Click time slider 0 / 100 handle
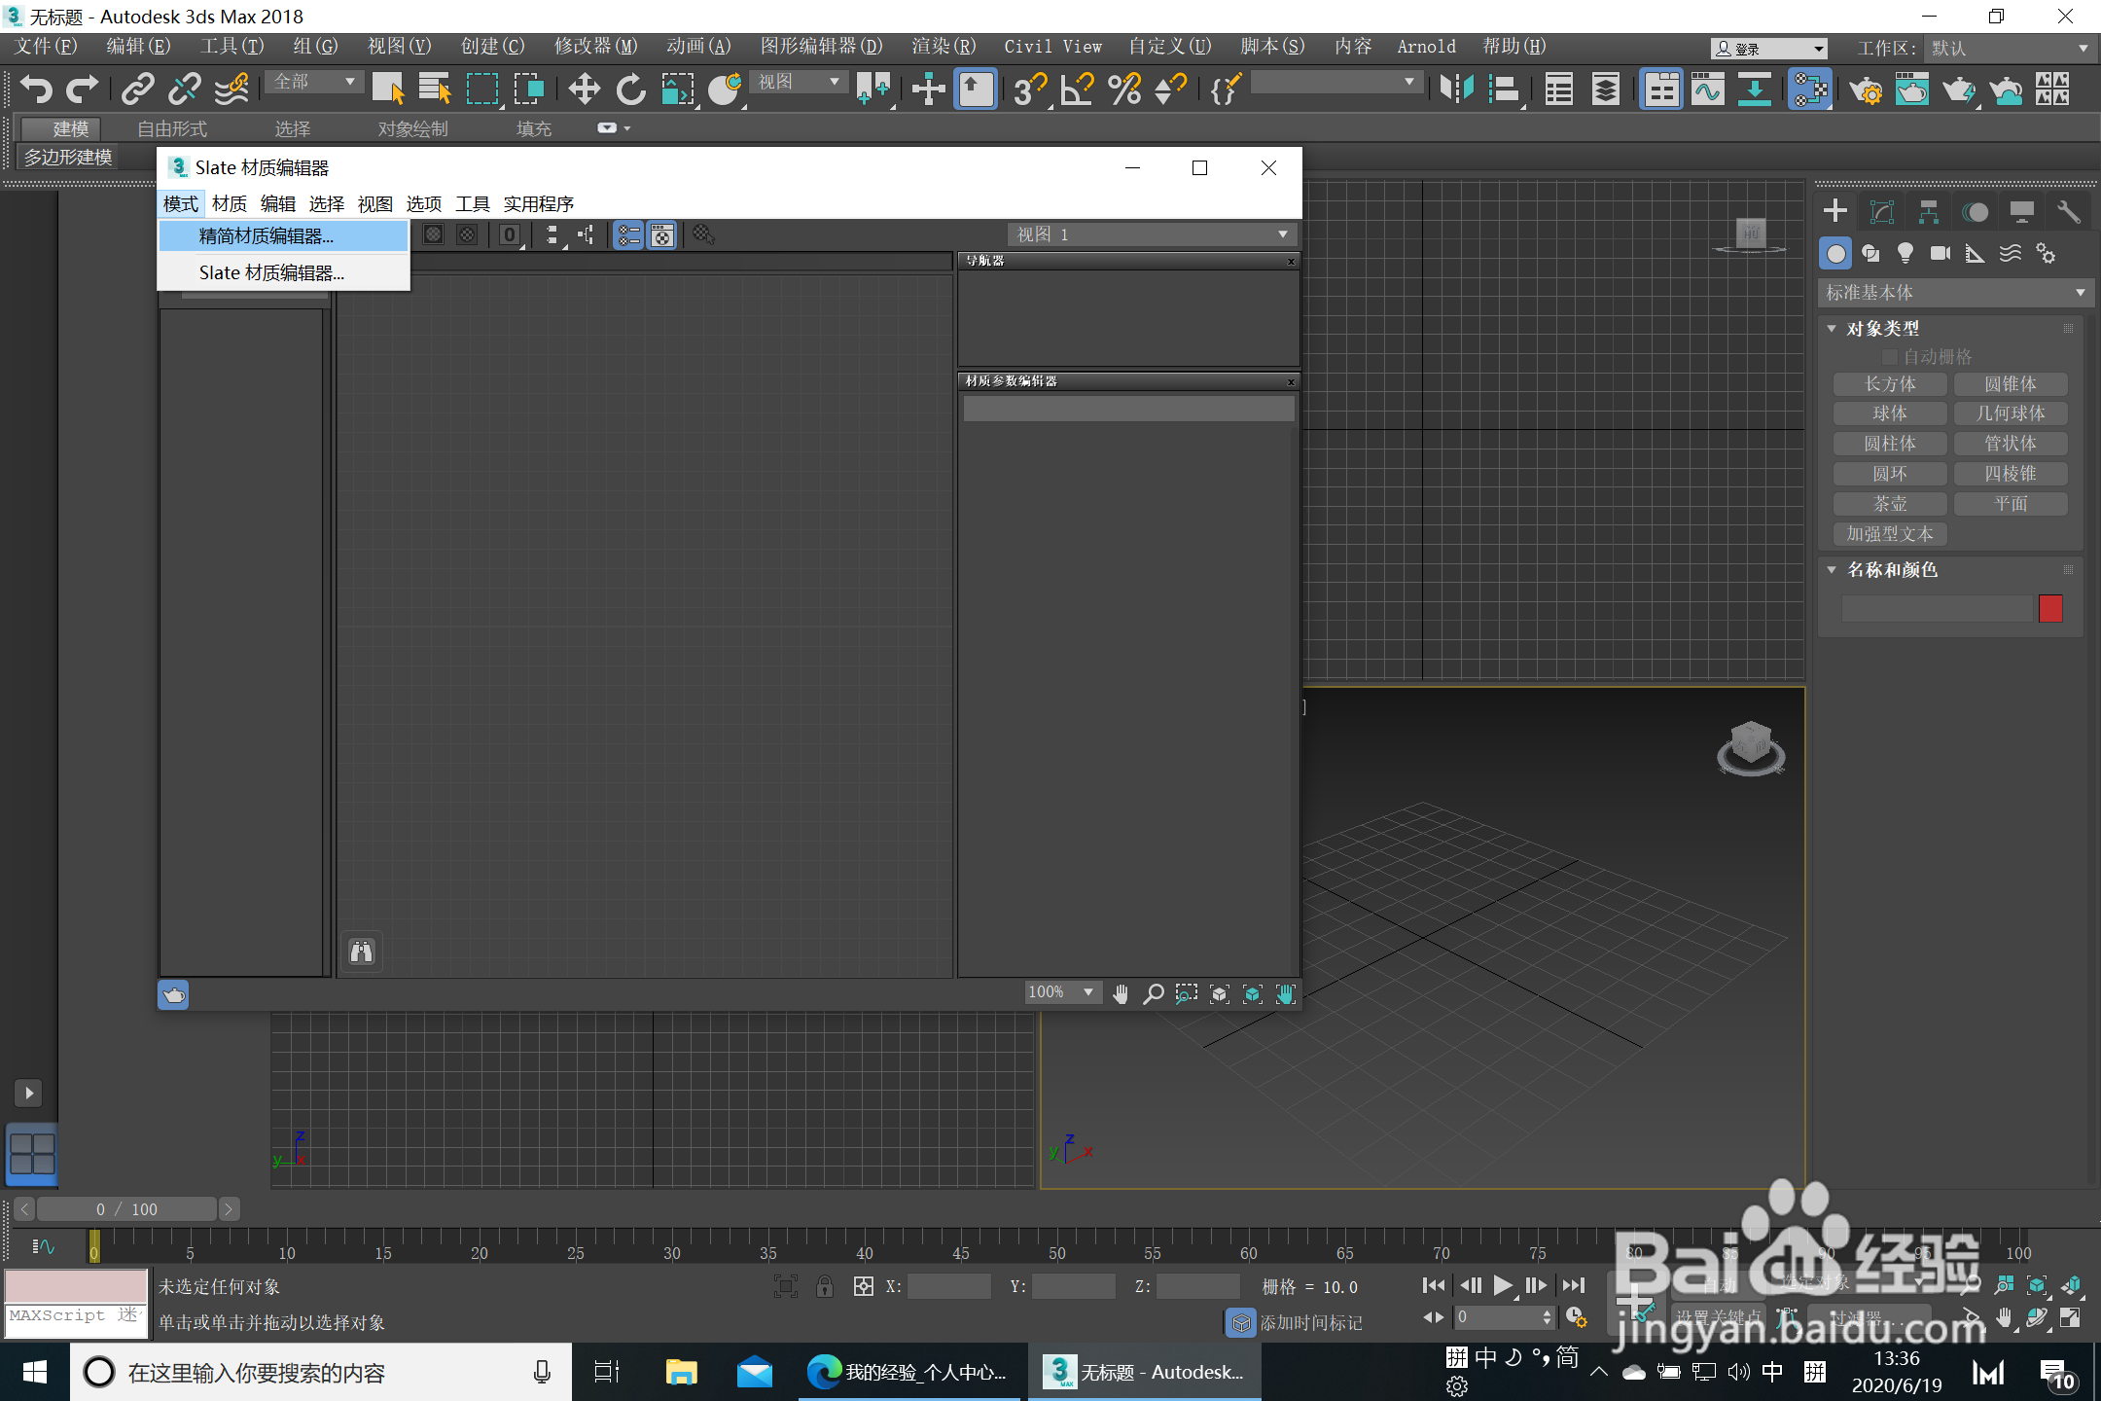The width and height of the screenshot is (2101, 1401). [x=126, y=1209]
